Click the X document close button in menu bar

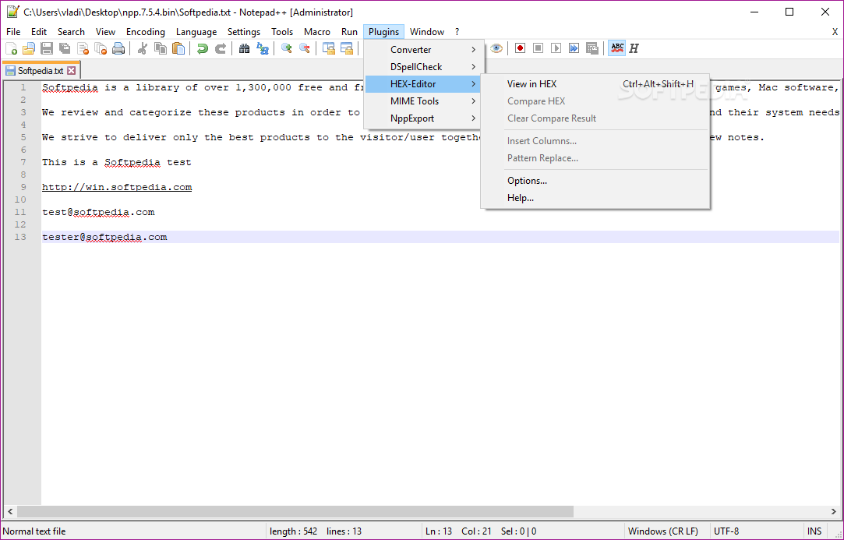[835, 32]
